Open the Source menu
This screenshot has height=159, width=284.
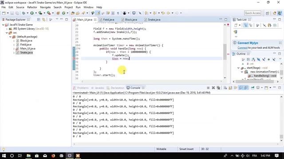(x=20, y=7)
